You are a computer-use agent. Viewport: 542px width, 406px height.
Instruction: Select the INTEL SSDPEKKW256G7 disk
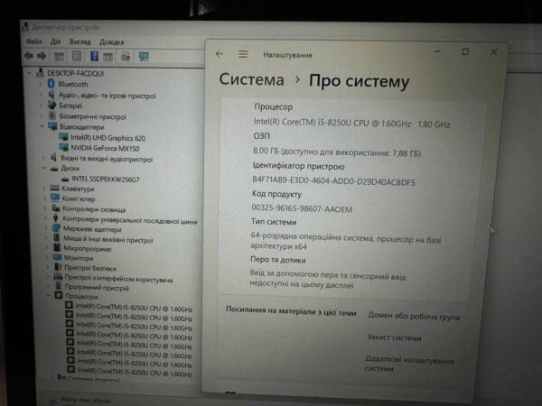[105, 179]
